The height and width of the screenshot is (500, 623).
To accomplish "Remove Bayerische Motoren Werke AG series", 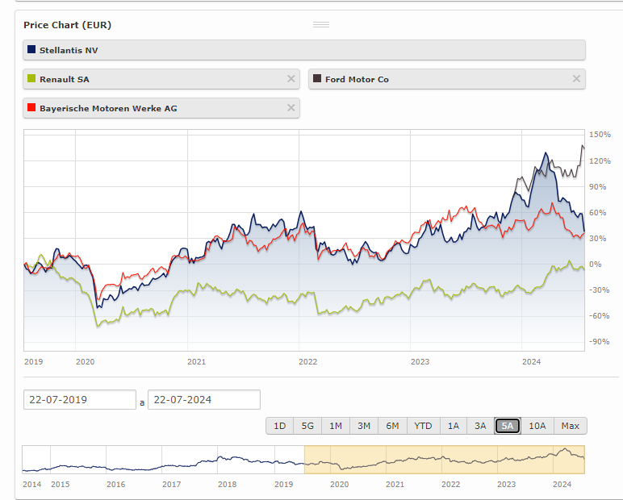I will [x=291, y=108].
